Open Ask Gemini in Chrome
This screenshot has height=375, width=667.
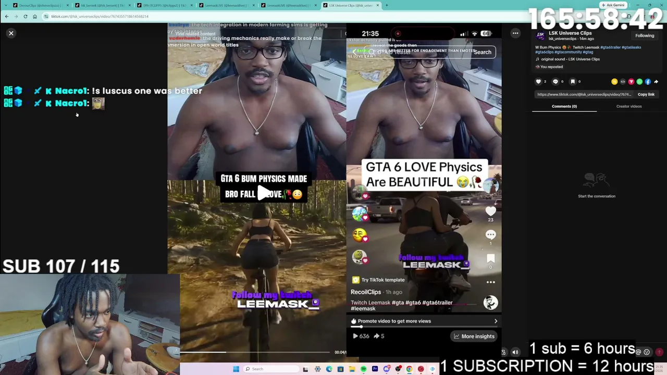[613, 5]
